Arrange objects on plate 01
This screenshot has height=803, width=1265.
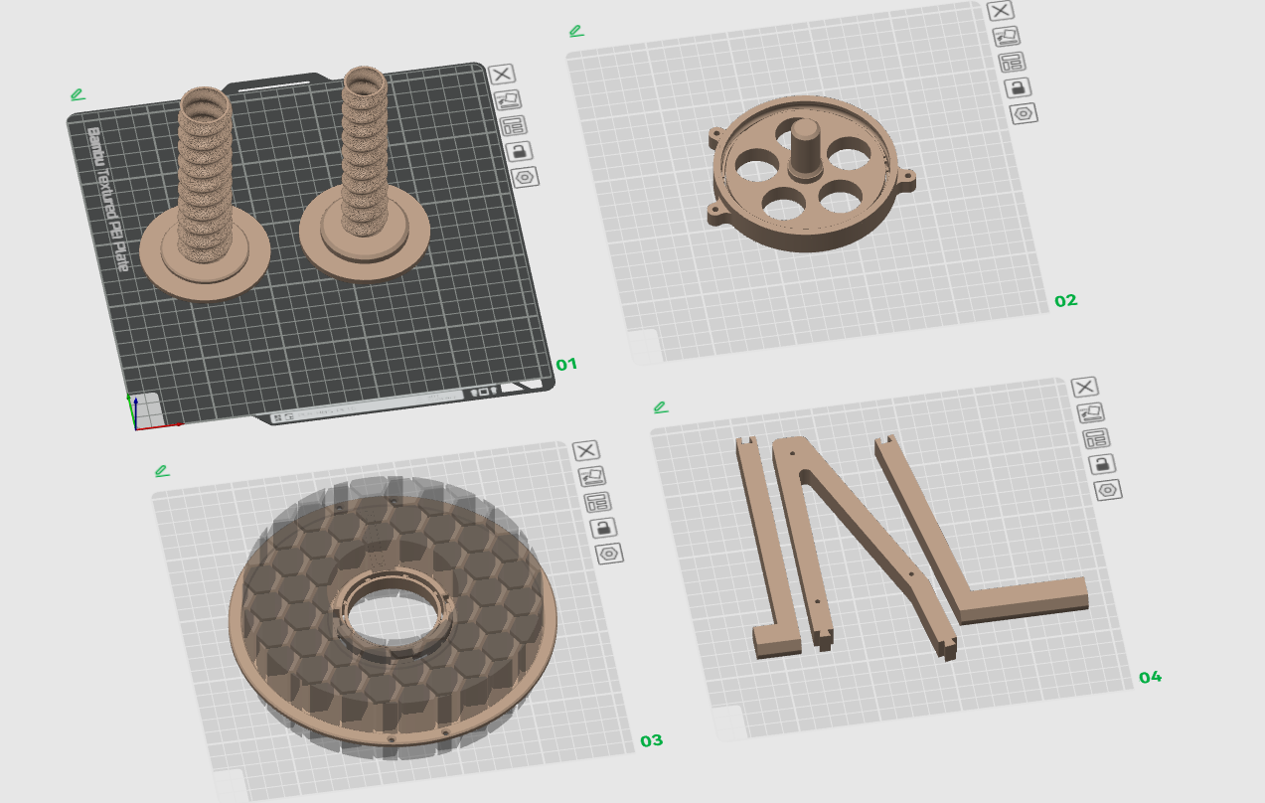[514, 125]
